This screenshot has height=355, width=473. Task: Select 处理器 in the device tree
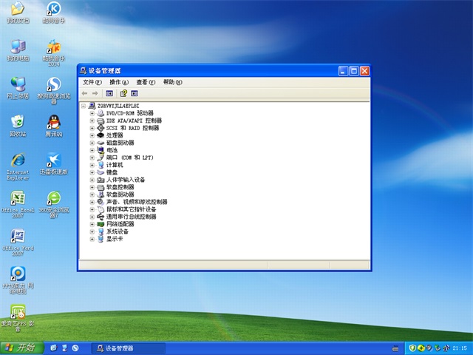(x=115, y=135)
